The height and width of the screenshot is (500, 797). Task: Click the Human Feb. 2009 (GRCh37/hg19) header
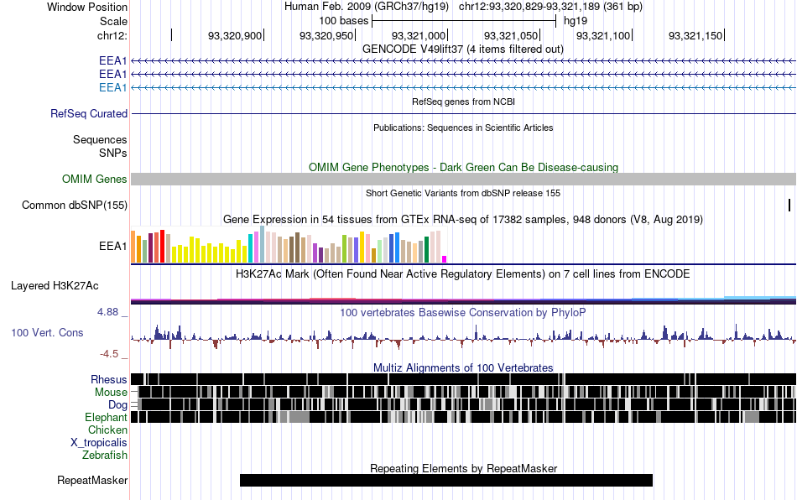click(367, 7)
